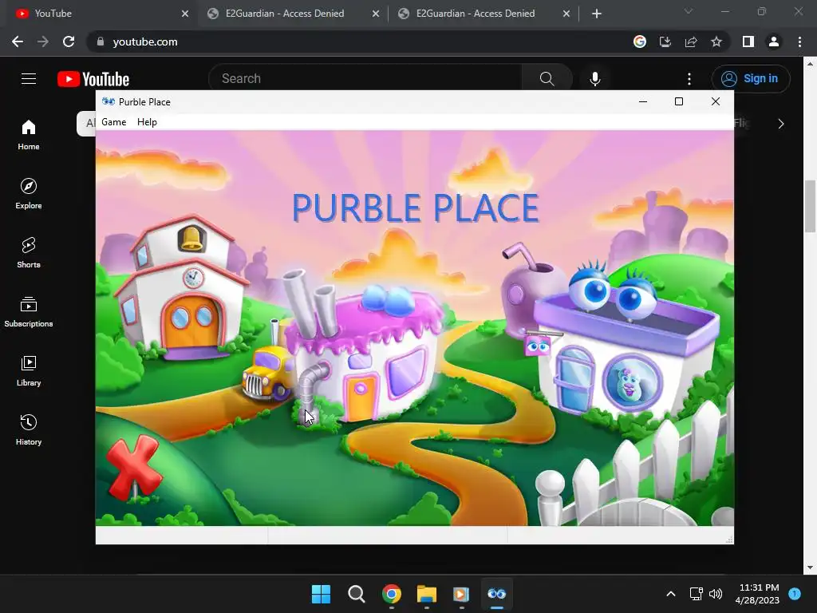The width and height of the screenshot is (817, 613).
Task: Open Shorts in YouTube sidebar
Action: 29,253
